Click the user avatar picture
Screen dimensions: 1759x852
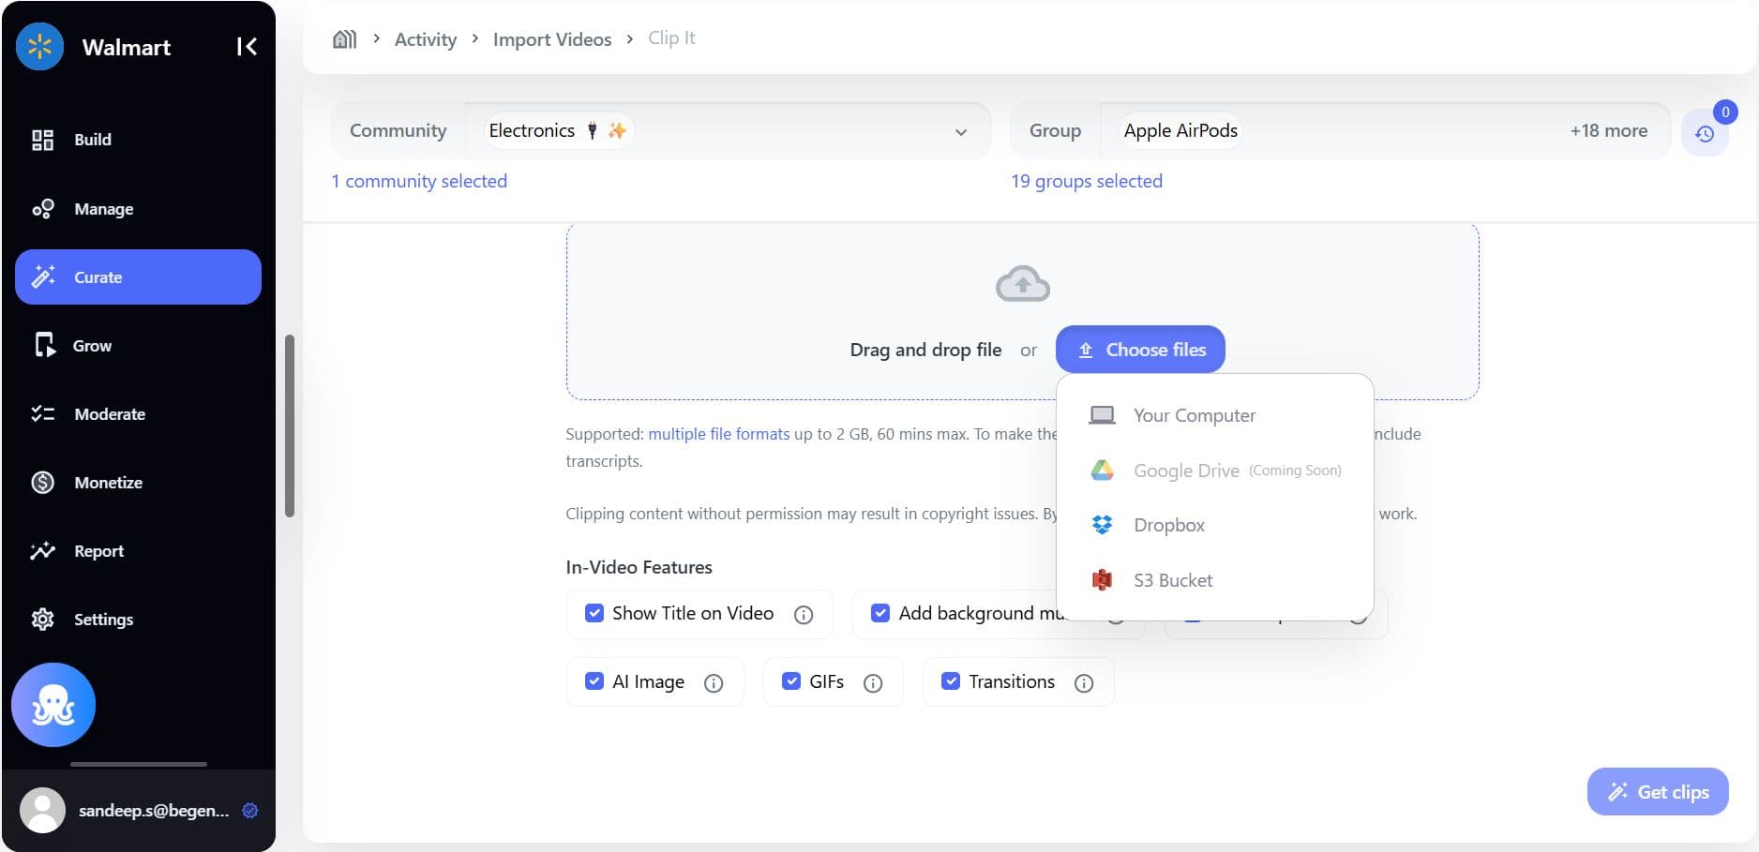click(42, 810)
